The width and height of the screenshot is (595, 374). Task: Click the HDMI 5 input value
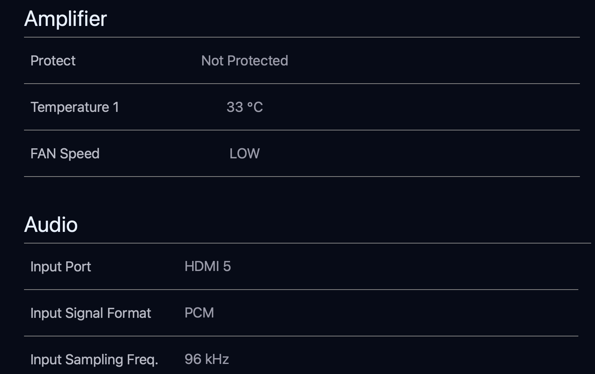[208, 266]
